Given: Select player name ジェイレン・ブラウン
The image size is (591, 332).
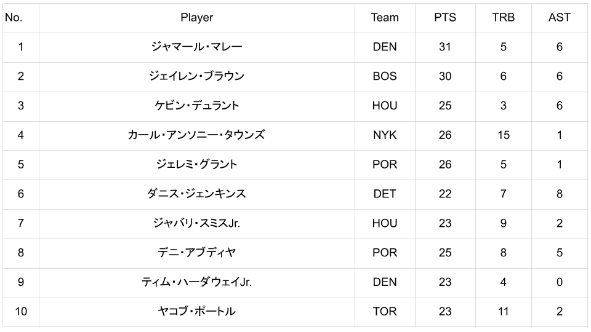Looking at the screenshot, I should [196, 76].
